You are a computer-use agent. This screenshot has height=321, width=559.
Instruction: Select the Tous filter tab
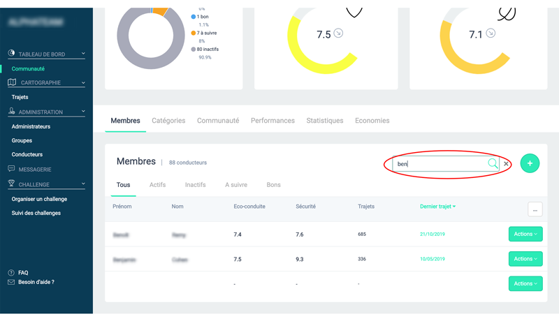click(124, 185)
